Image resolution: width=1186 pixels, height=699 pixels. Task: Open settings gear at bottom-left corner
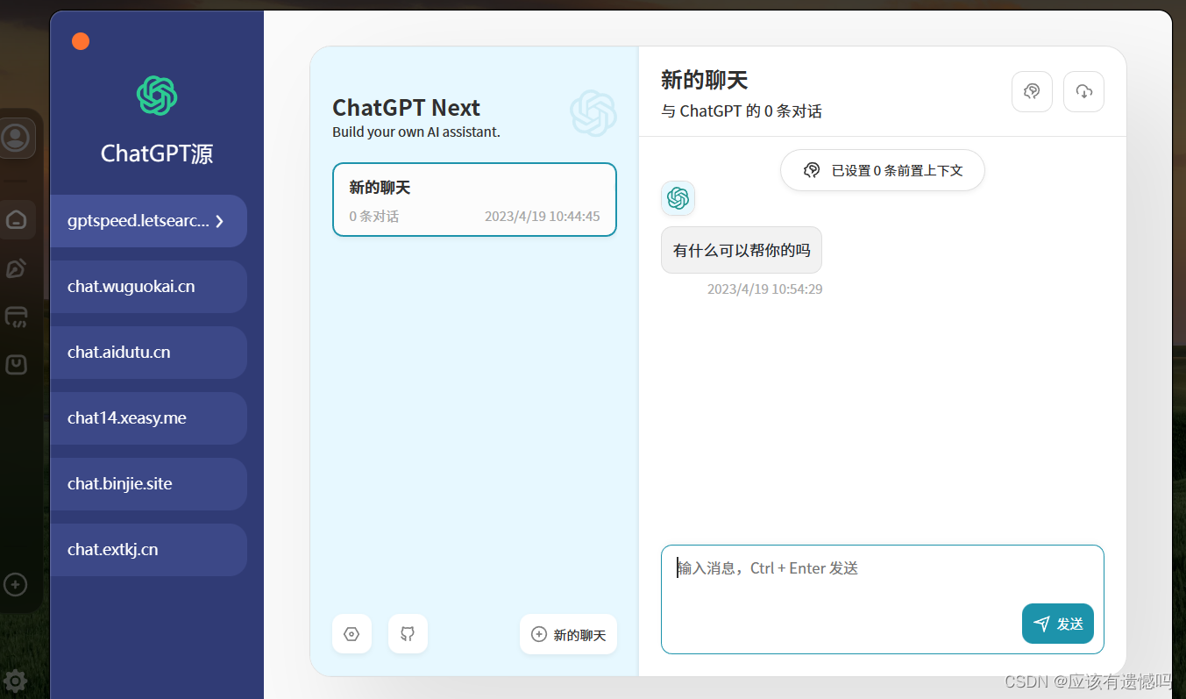click(15, 681)
